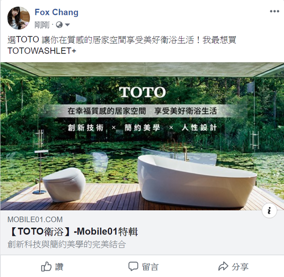Click the thumbs-up like icon
Viewport: 284px width, 277px height.
pyautogui.click(x=46, y=267)
